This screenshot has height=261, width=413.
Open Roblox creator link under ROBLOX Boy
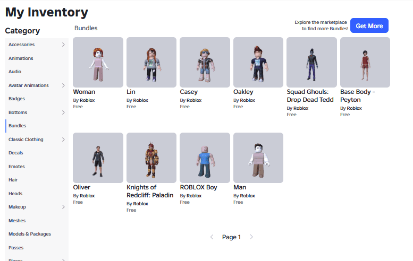pyautogui.click(x=194, y=196)
